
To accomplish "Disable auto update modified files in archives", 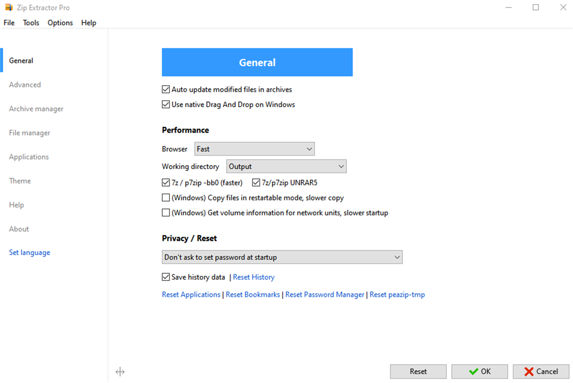I will point(166,89).
